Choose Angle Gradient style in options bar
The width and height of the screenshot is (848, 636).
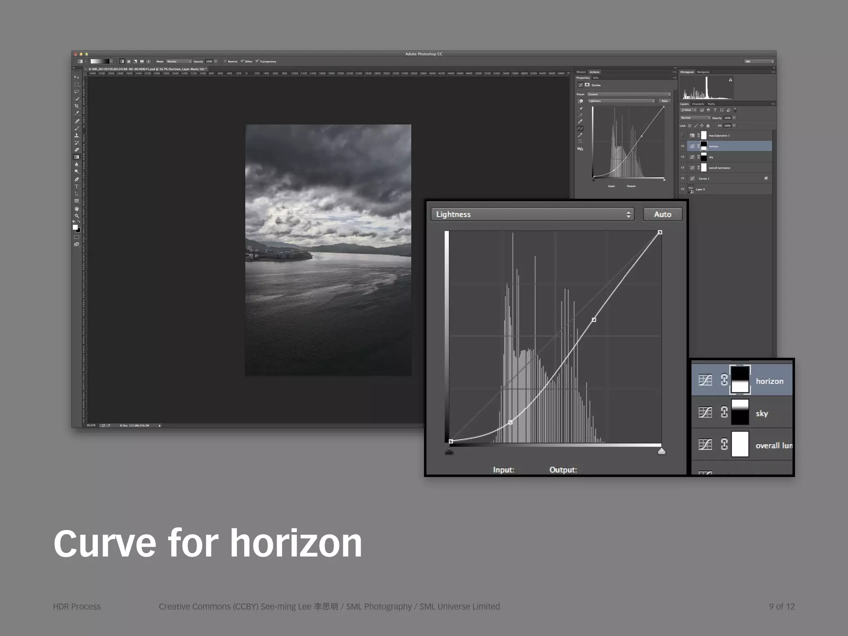[x=135, y=61]
